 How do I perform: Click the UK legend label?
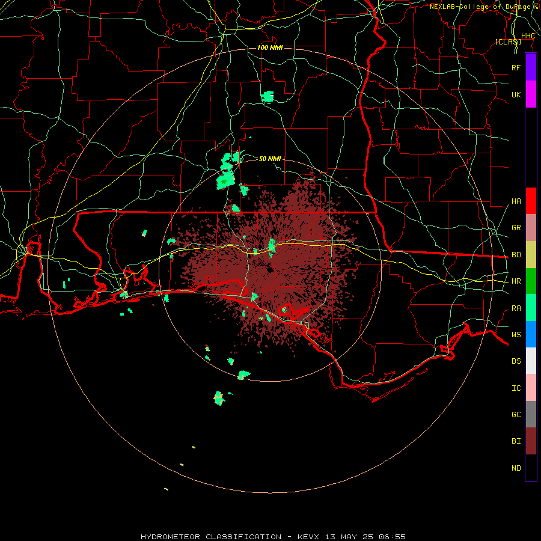click(516, 94)
